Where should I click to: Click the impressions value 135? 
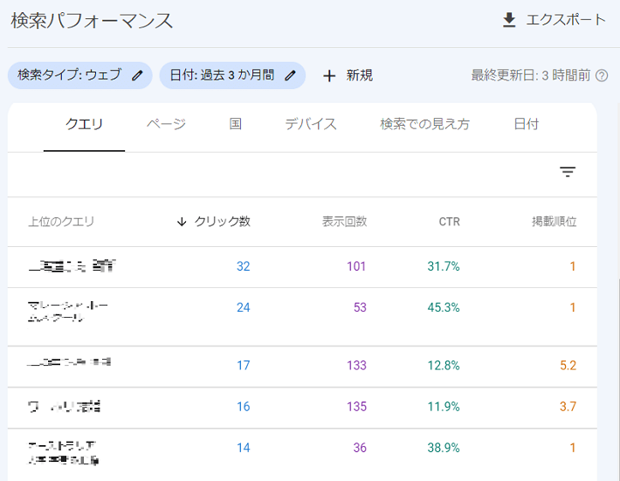coord(356,406)
